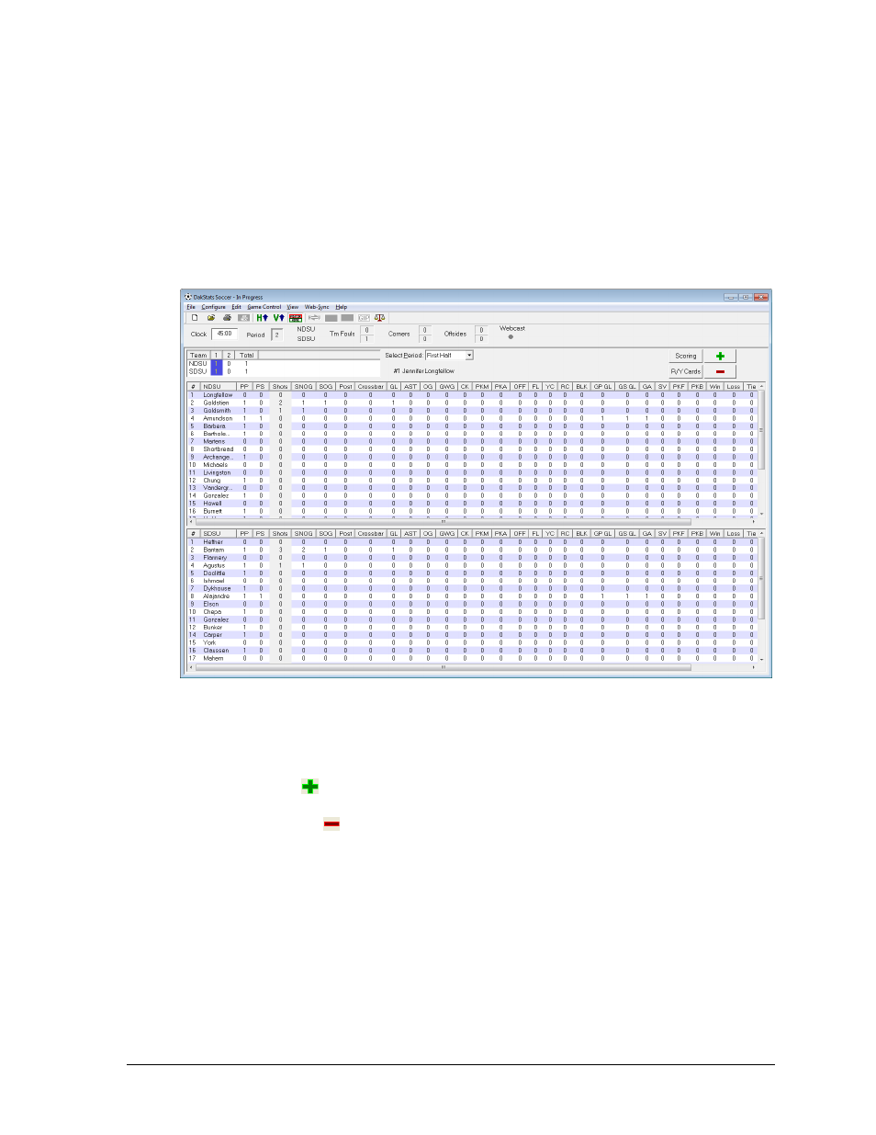The image size is (876, 1135).
Task: Open the Help menu
Action: (342, 307)
